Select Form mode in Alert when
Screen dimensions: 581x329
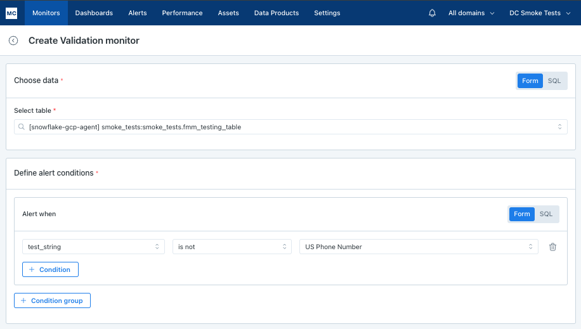522,214
